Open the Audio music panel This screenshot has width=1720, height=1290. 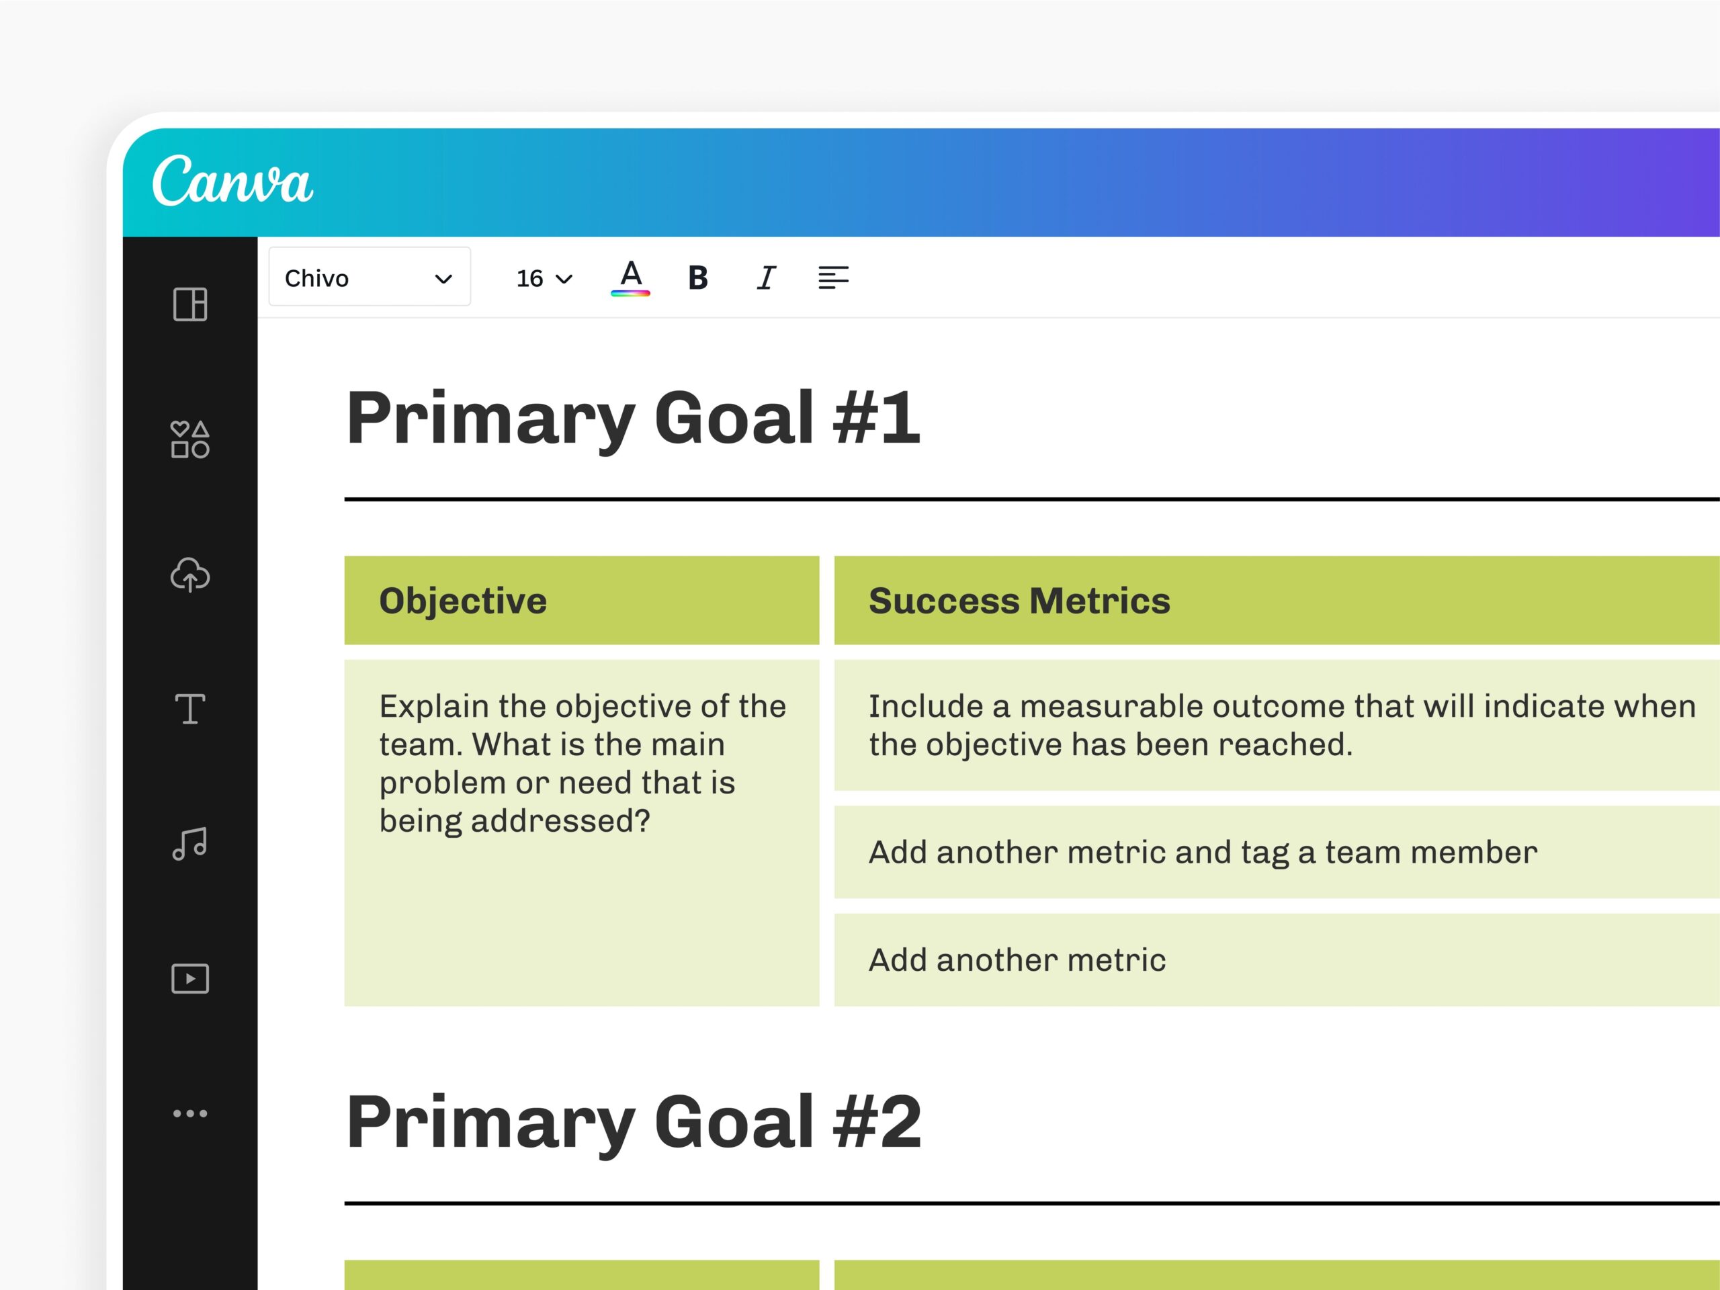click(189, 844)
